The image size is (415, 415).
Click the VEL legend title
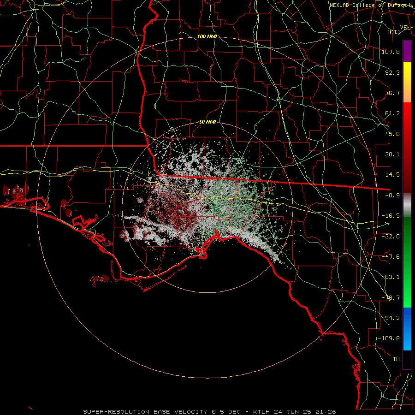pos(405,28)
